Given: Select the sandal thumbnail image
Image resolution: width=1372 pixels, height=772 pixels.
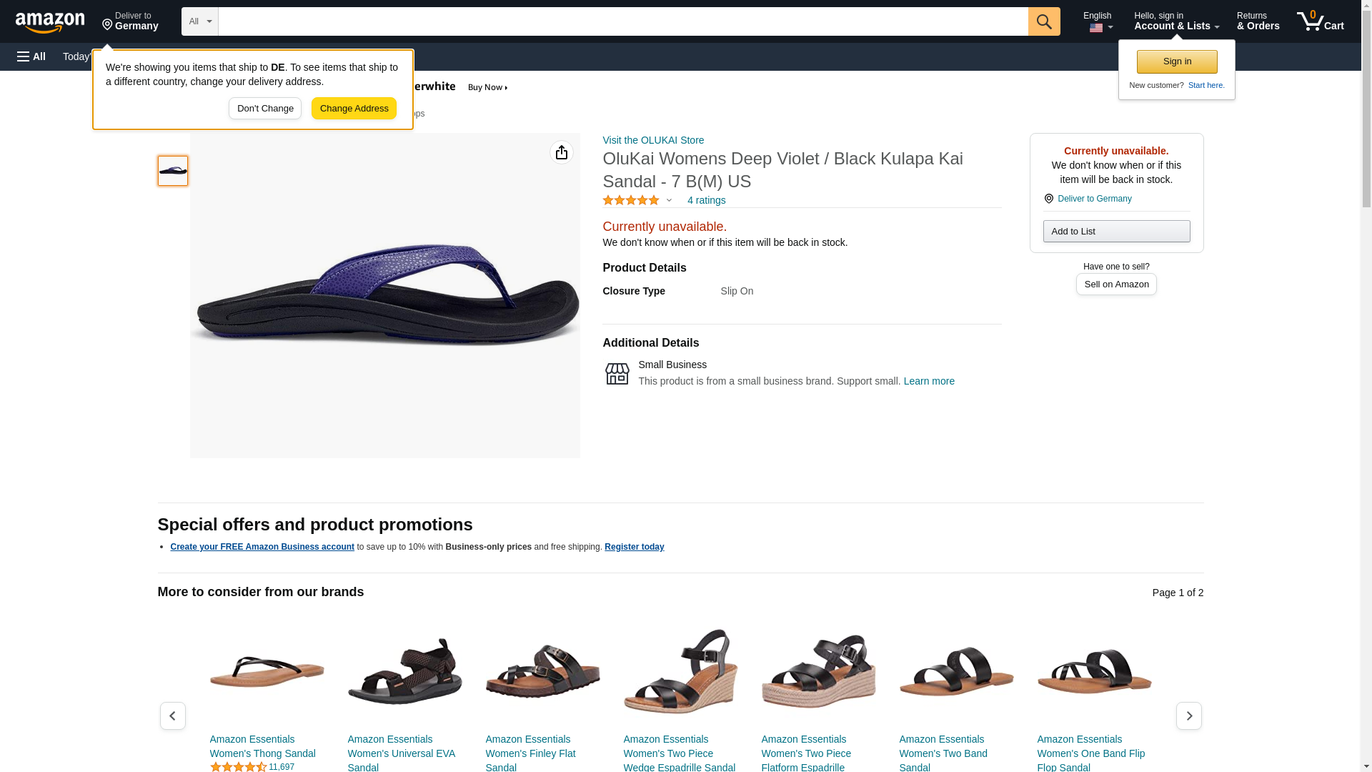Looking at the screenshot, I should [x=173, y=171].
